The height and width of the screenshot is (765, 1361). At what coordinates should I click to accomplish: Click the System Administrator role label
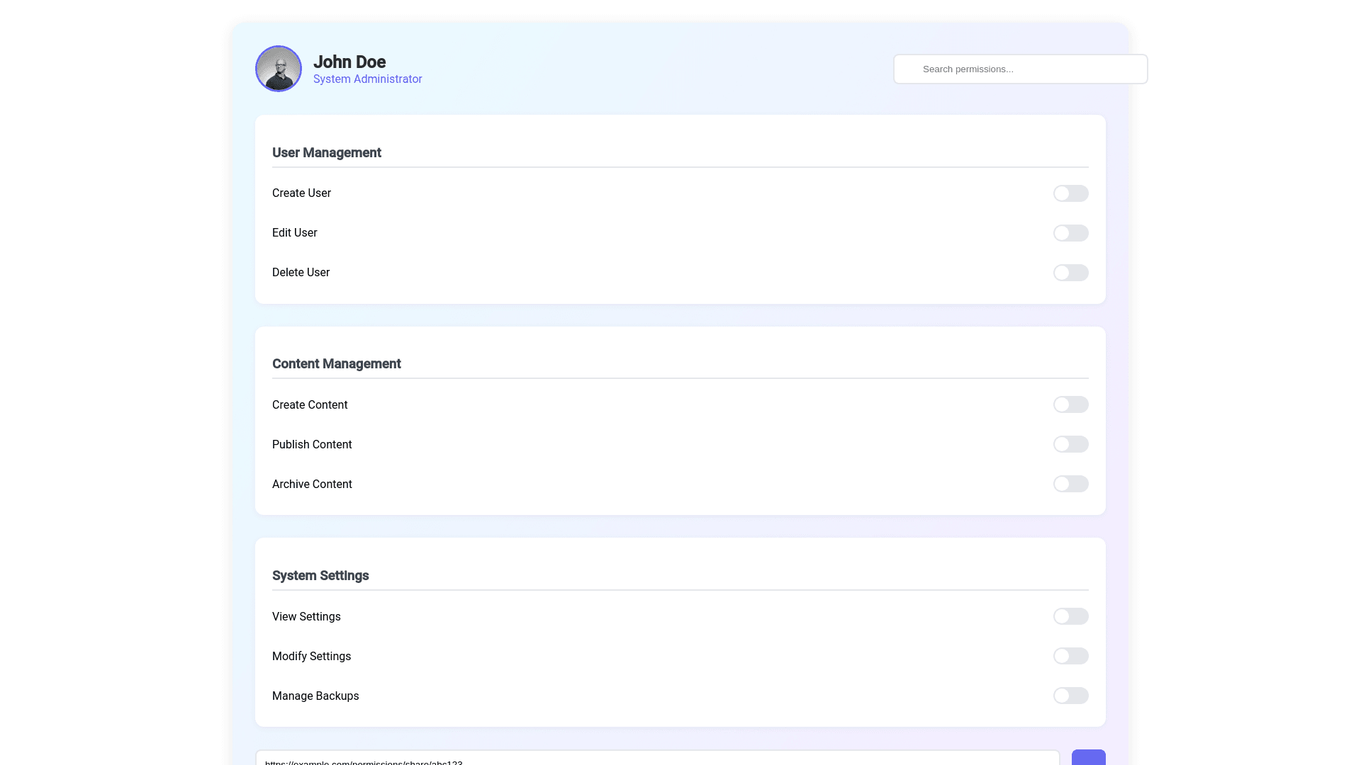pos(367,79)
